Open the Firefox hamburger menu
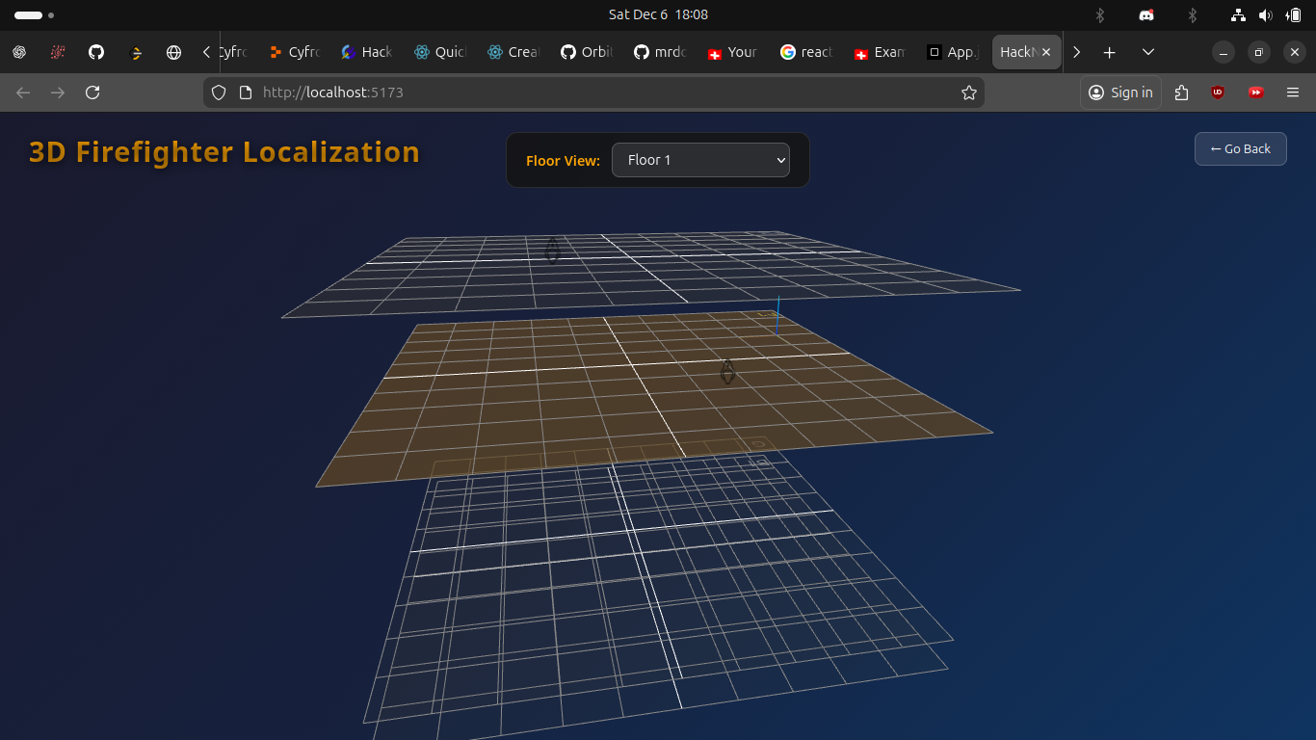The width and height of the screenshot is (1316, 740). click(1292, 92)
